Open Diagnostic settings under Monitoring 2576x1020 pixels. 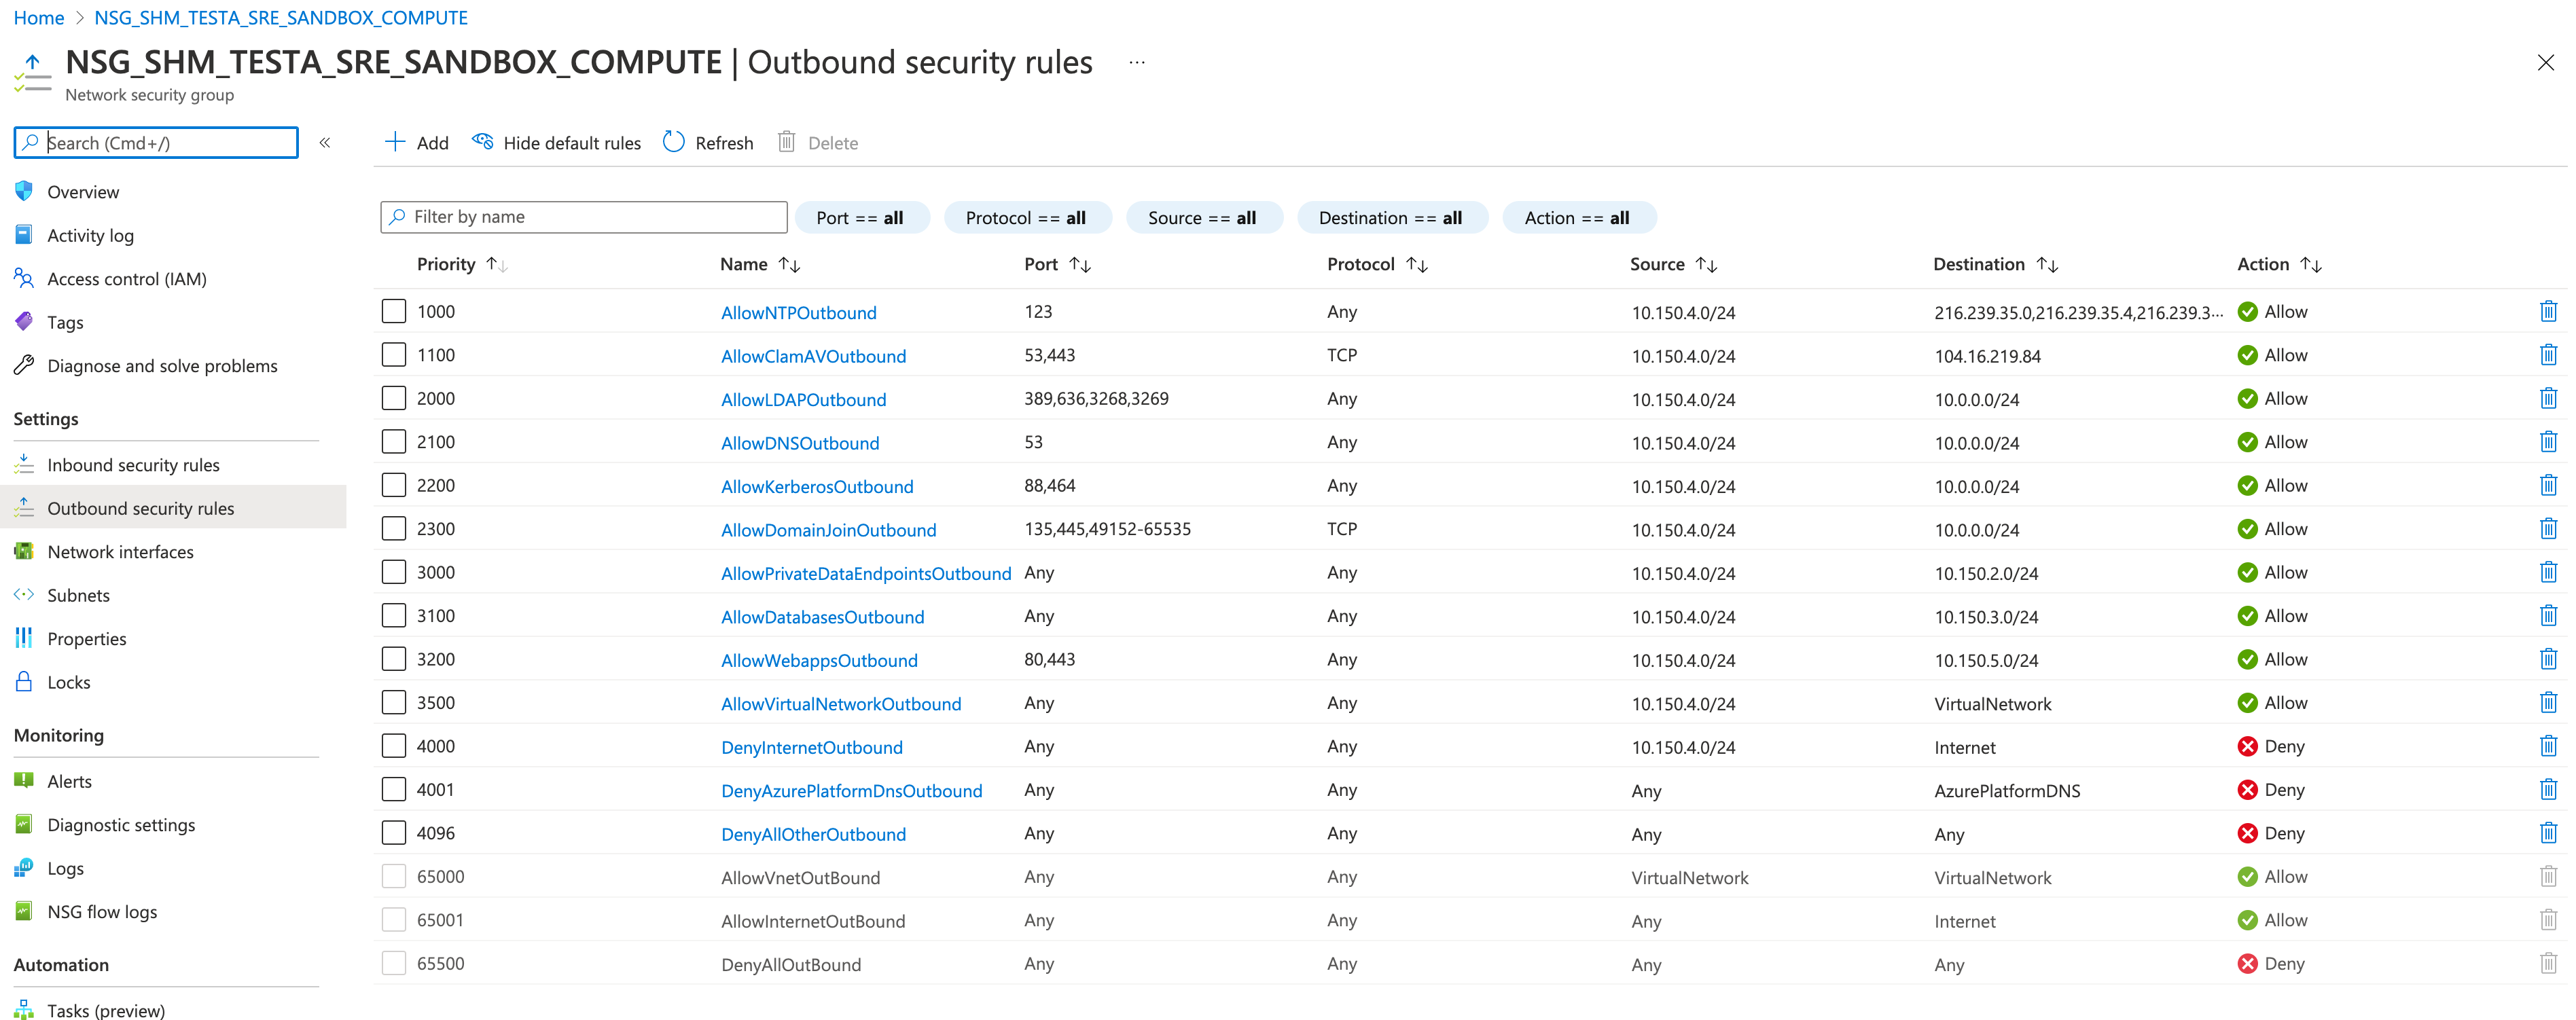121,825
